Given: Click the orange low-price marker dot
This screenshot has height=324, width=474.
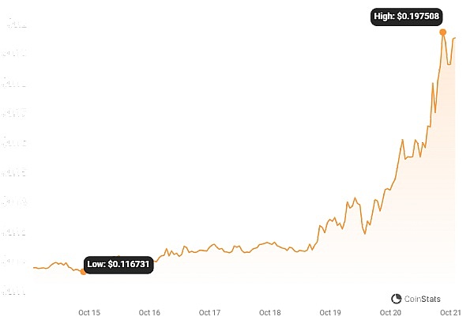Looking at the screenshot, I should pos(83,272).
